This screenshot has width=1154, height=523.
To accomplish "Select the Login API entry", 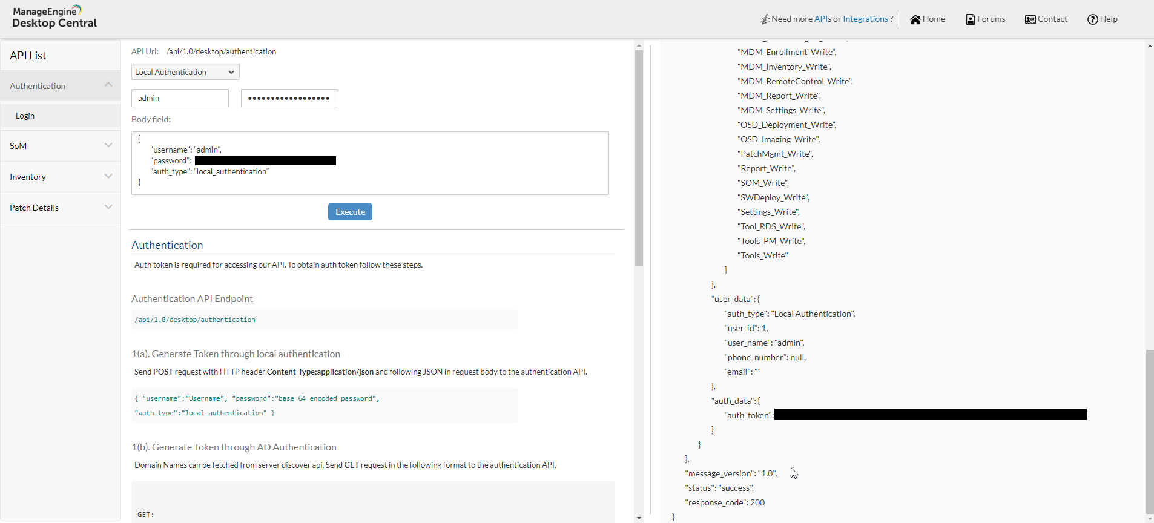I will [x=61, y=116].
